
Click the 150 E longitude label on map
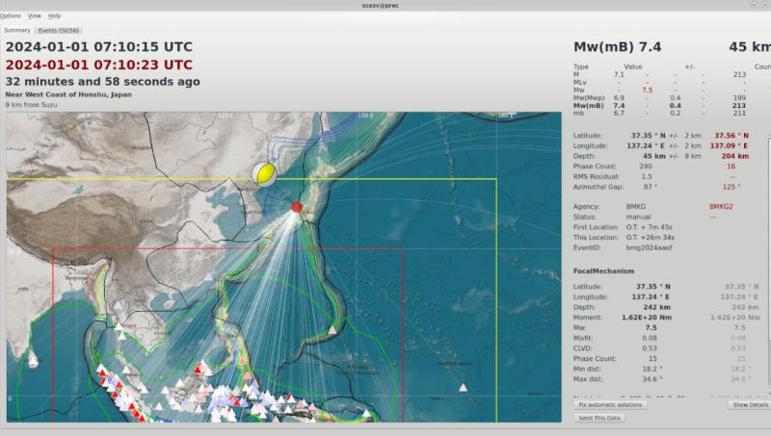pos(365,115)
